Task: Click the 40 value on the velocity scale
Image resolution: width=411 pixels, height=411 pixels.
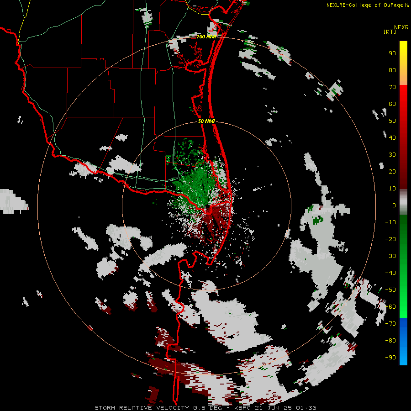Action: click(x=392, y=138)
